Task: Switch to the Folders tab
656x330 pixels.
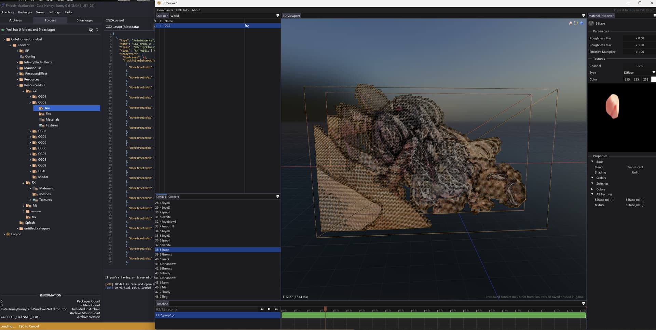Action: (x=50, y=20)
